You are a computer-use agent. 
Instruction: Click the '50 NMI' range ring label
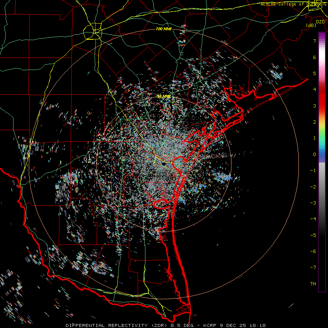164,96
